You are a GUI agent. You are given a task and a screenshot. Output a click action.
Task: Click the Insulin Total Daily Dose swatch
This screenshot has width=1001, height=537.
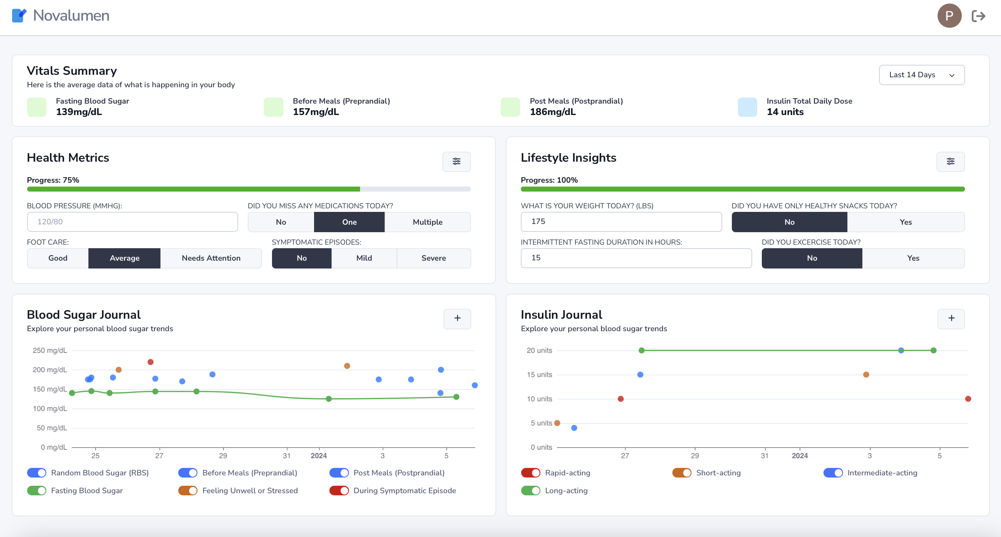[747, 107]
